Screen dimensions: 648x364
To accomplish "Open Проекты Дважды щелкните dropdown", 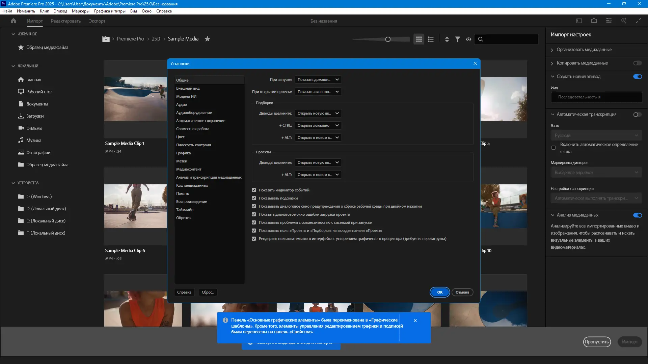I will tap(318, 162).
